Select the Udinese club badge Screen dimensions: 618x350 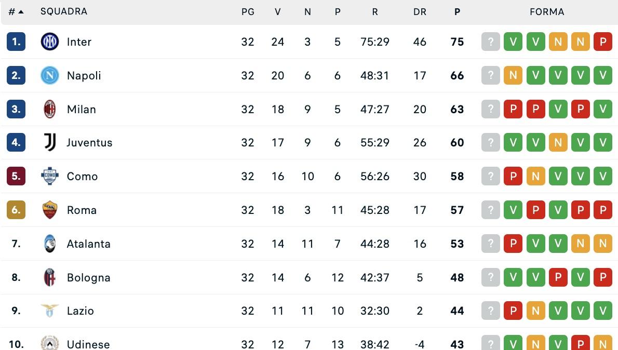tap(49, 344)
